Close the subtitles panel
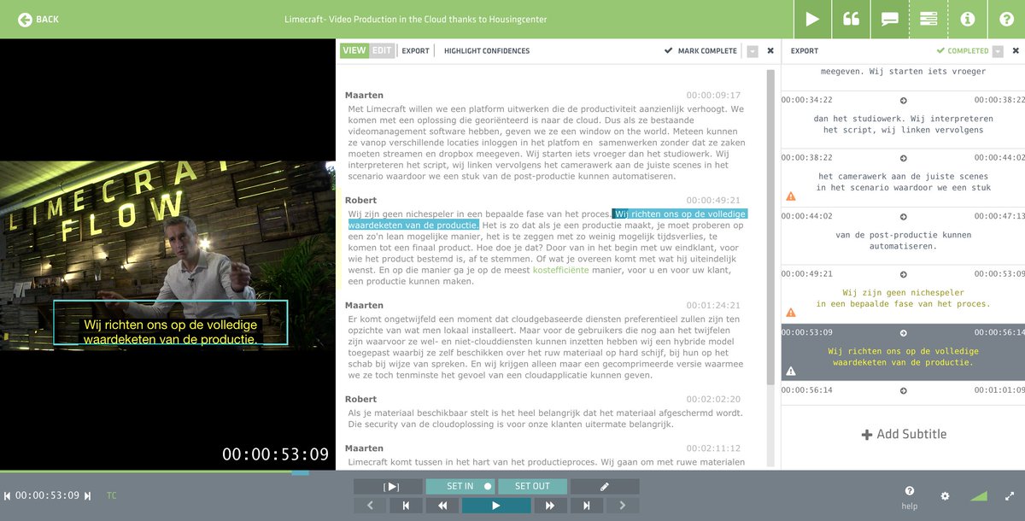Viewport: 1025px width, 521px height. 1016,50
